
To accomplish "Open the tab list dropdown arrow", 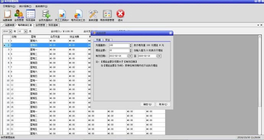I will 258,25.
